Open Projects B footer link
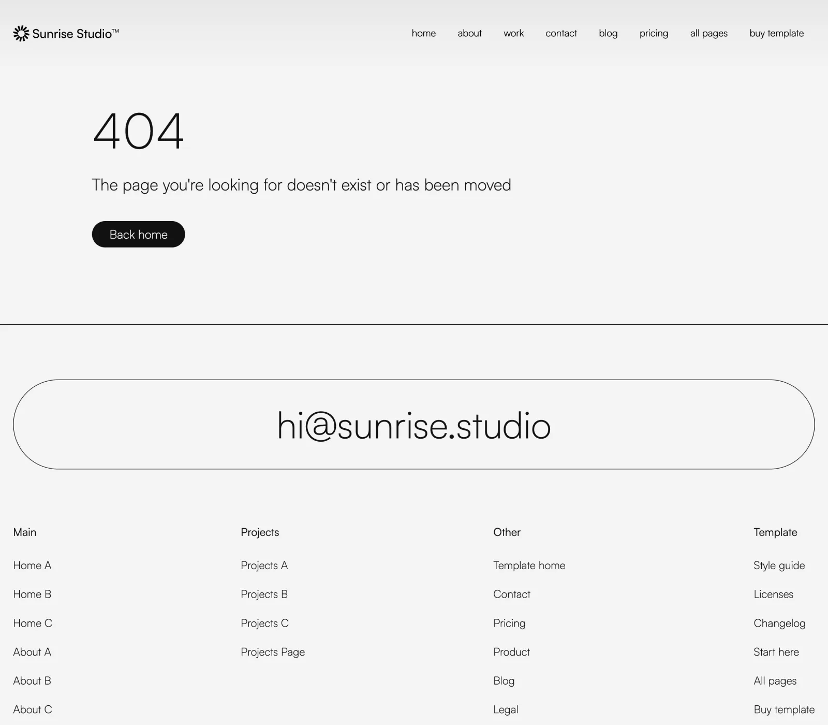Viewport: 828px width, 725px height. (x=264, y=594)
